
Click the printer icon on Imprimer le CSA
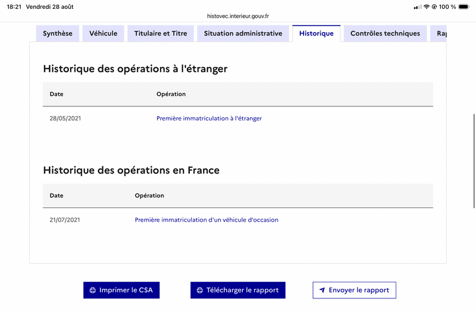pos(93,290)
